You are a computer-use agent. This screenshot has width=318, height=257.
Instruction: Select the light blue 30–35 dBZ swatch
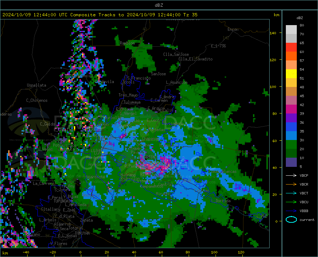[291, 136]
